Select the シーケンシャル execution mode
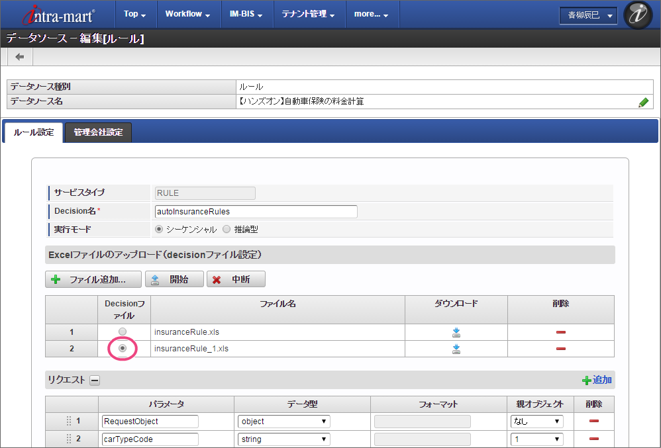This screenshot has height=448, width=661. [159, 230]
